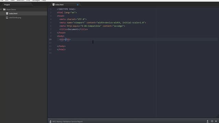The width and height of the screenshot is (219, 123).
Task: Close the W3C validation report panel
Action: 216,121
